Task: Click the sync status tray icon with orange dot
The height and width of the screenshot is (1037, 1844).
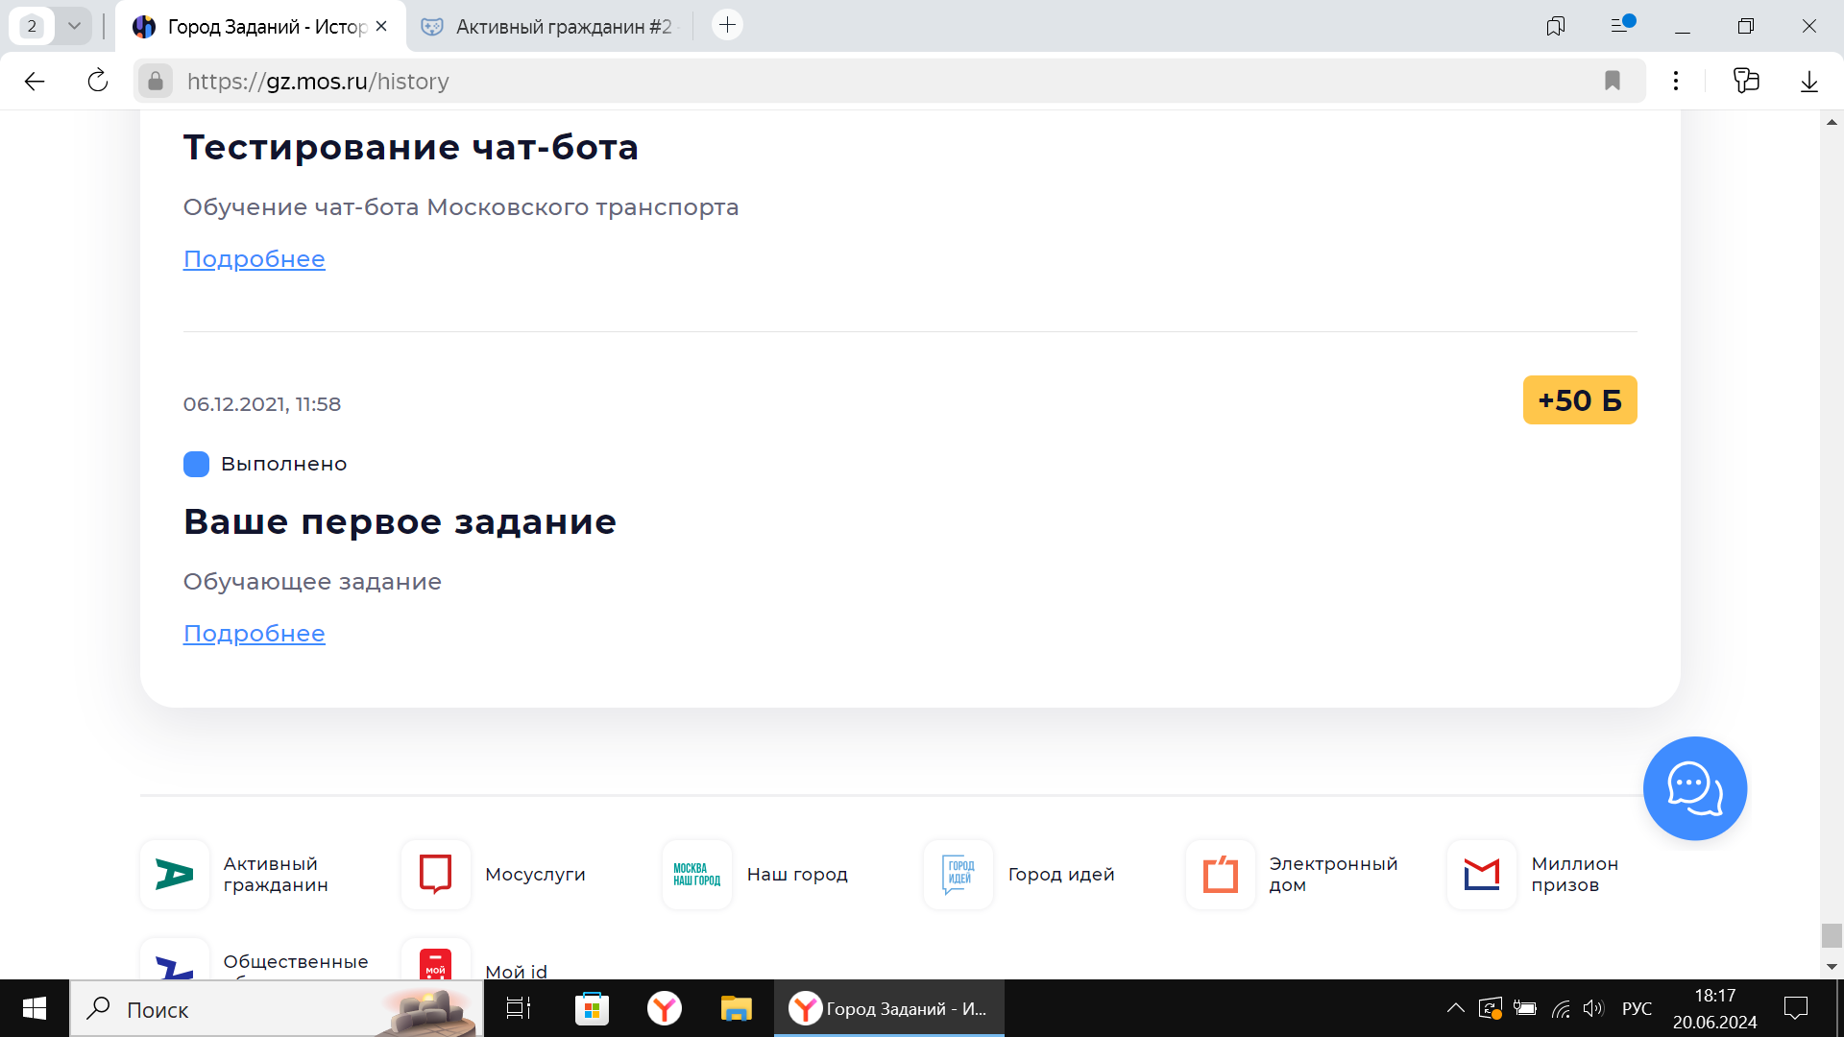Action: pyautogui.click(x=1491, y=1008)
